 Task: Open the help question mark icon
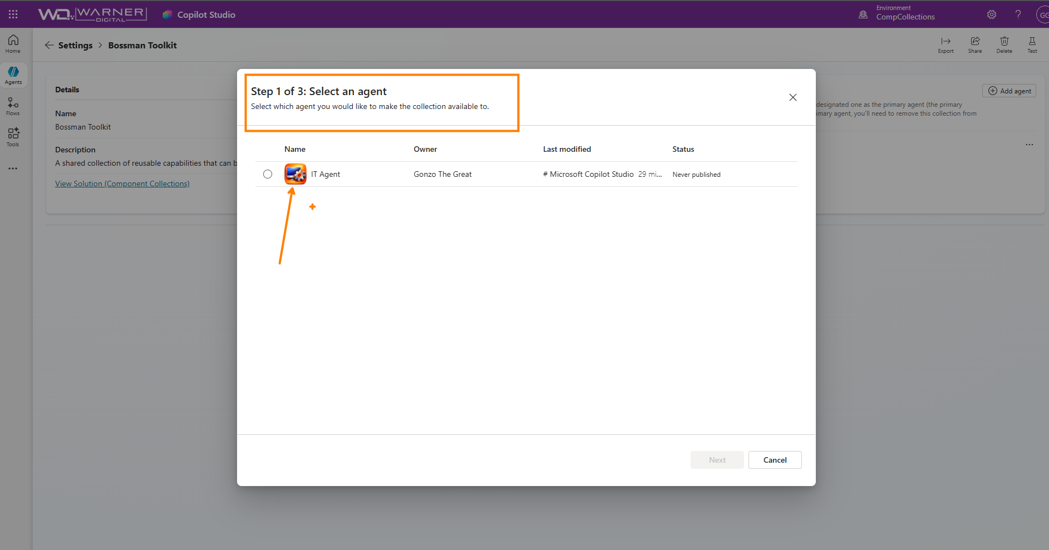pyautogui.click(x=1018, y=14)
